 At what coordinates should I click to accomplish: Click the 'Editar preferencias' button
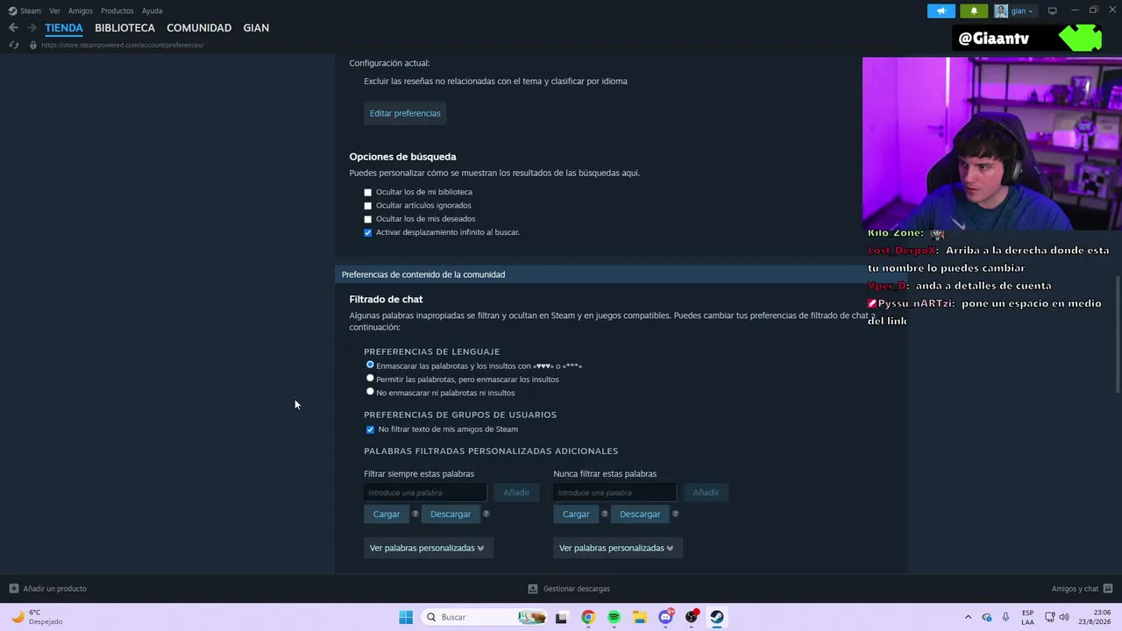(x=405, y=113)
